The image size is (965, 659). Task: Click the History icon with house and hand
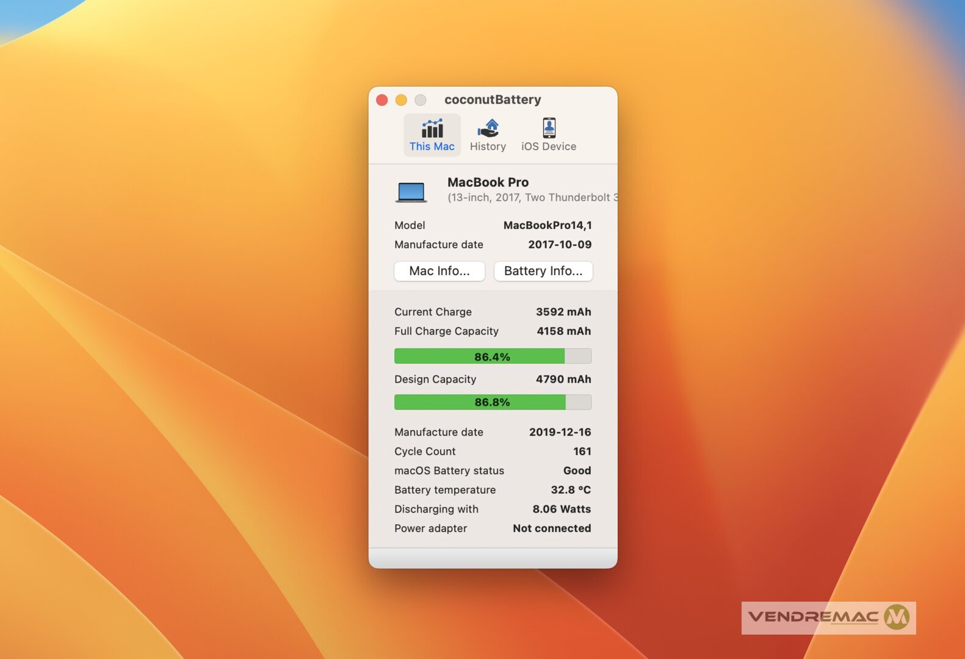click(488, 129)
